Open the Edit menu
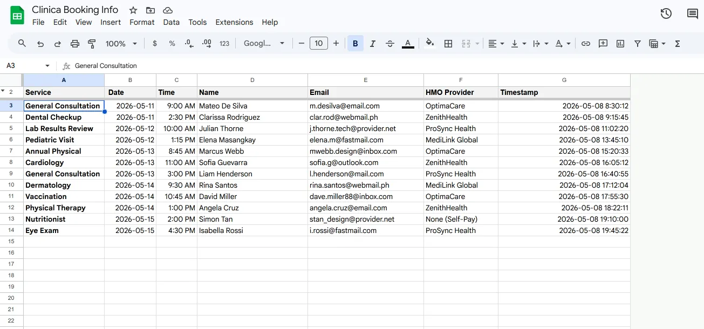 pyautogui.click(x=60, y=22)
